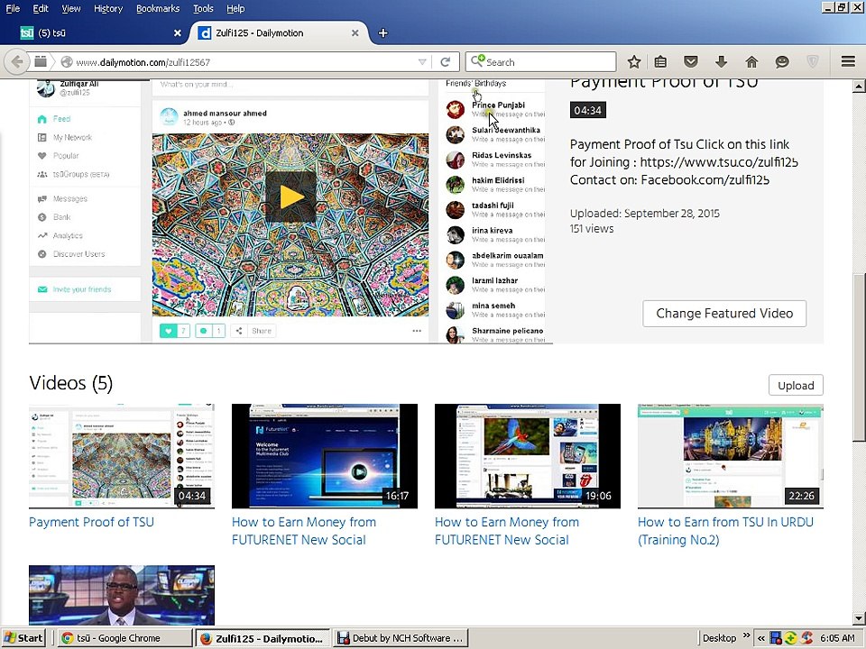Click the page vertical scrollbar thumb
The image size is (866, 649).
859,357
